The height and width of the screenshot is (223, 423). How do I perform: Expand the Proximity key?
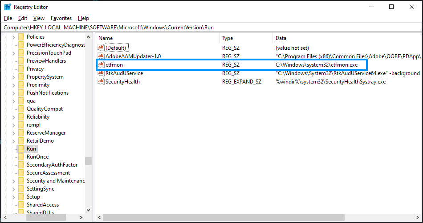coord(13,85)
